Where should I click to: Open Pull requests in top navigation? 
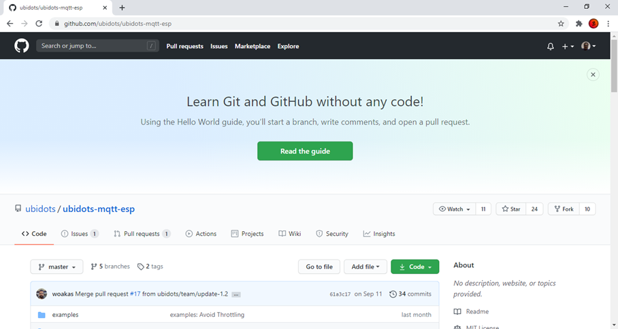coord(185,46)
